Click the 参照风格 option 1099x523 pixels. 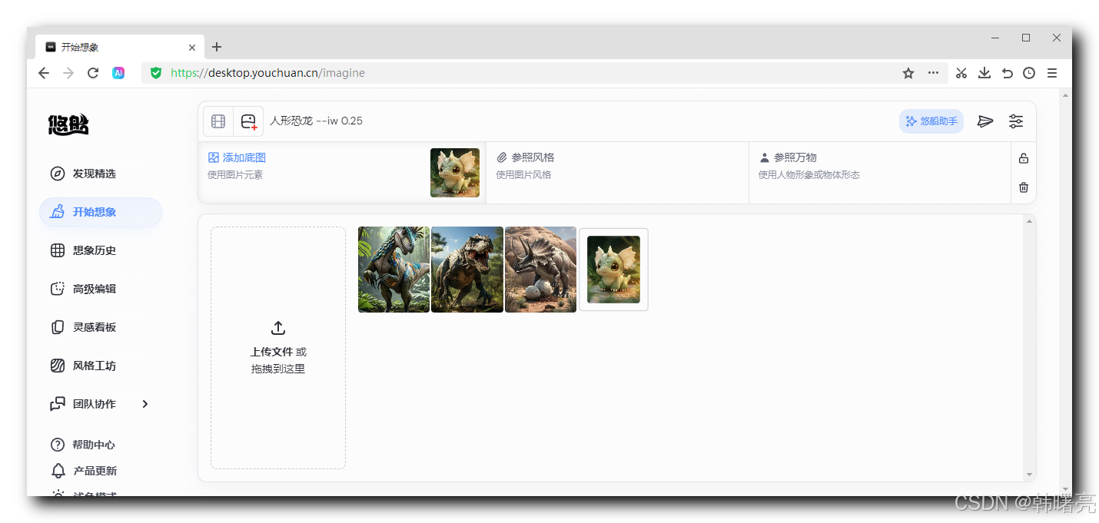tap(525, 157)
